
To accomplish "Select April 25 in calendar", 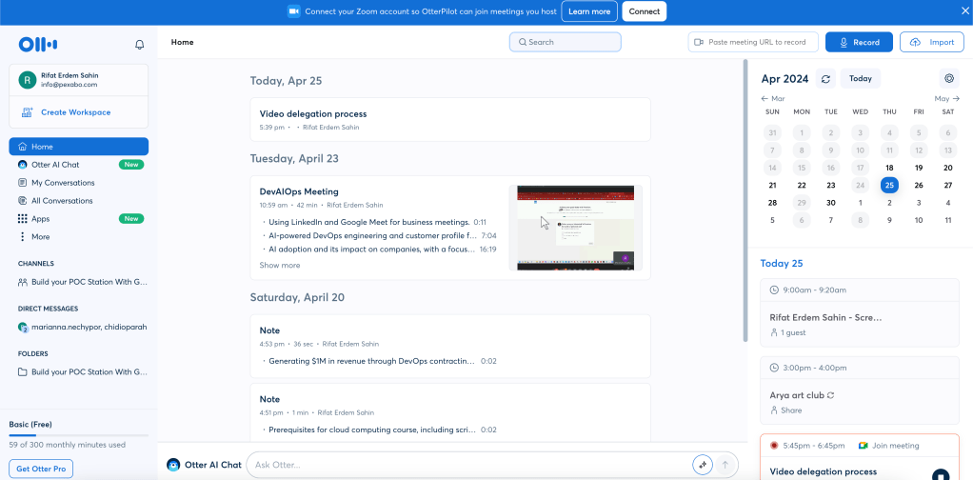I will [889, 185].
